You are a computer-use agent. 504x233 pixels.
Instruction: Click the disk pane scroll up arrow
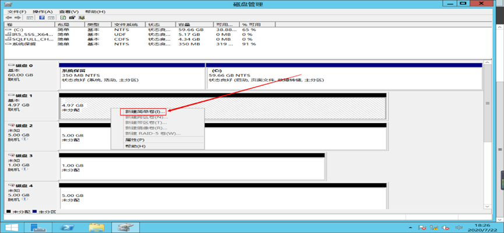pyautogui.click(x=488, y=62)
